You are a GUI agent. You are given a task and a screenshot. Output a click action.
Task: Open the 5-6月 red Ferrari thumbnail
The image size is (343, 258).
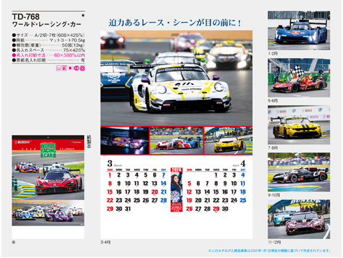click(299, 77)
